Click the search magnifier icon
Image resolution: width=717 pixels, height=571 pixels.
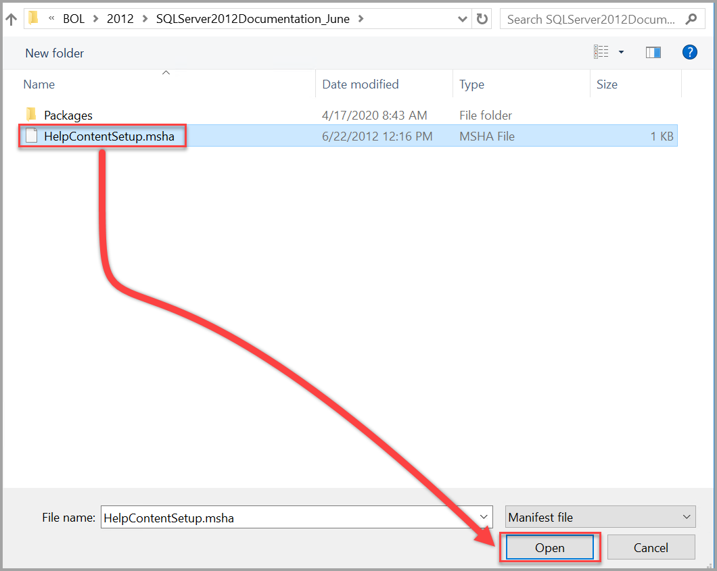[x=691, y=19]
